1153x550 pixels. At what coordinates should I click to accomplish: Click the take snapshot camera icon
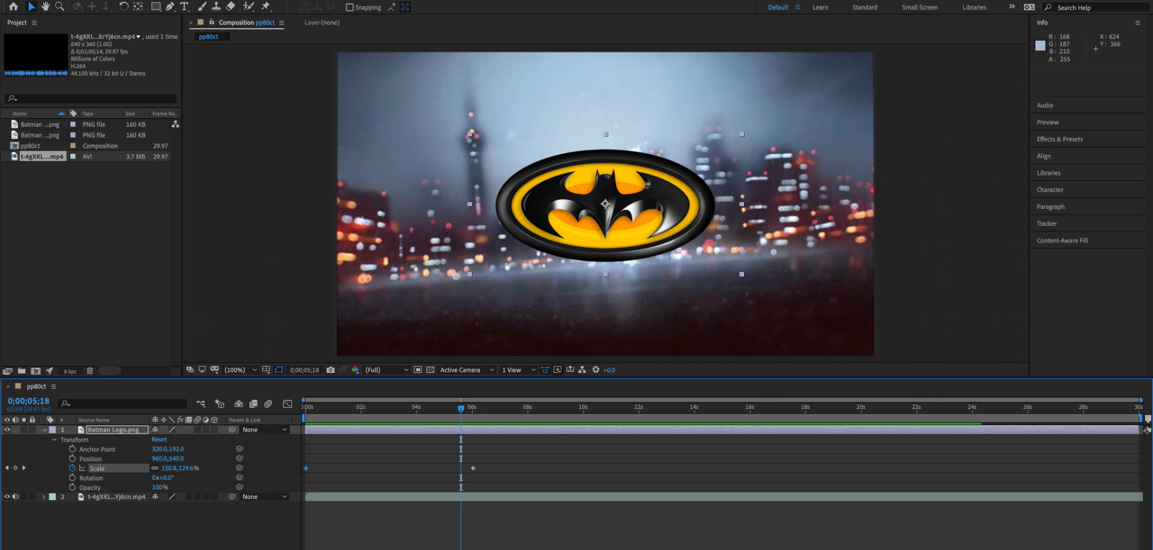330,370
